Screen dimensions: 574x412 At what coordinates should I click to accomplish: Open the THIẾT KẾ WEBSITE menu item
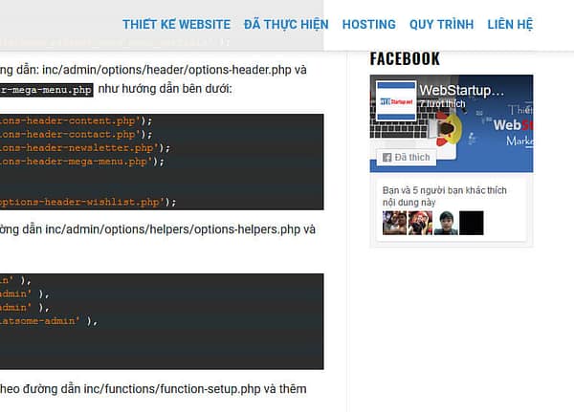tap(176, 24)
